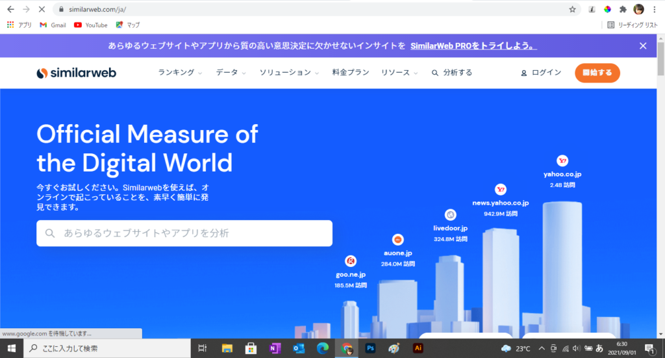Click the 942.9M 訪問 visits value
665x358 pixels.
(501, 214)
